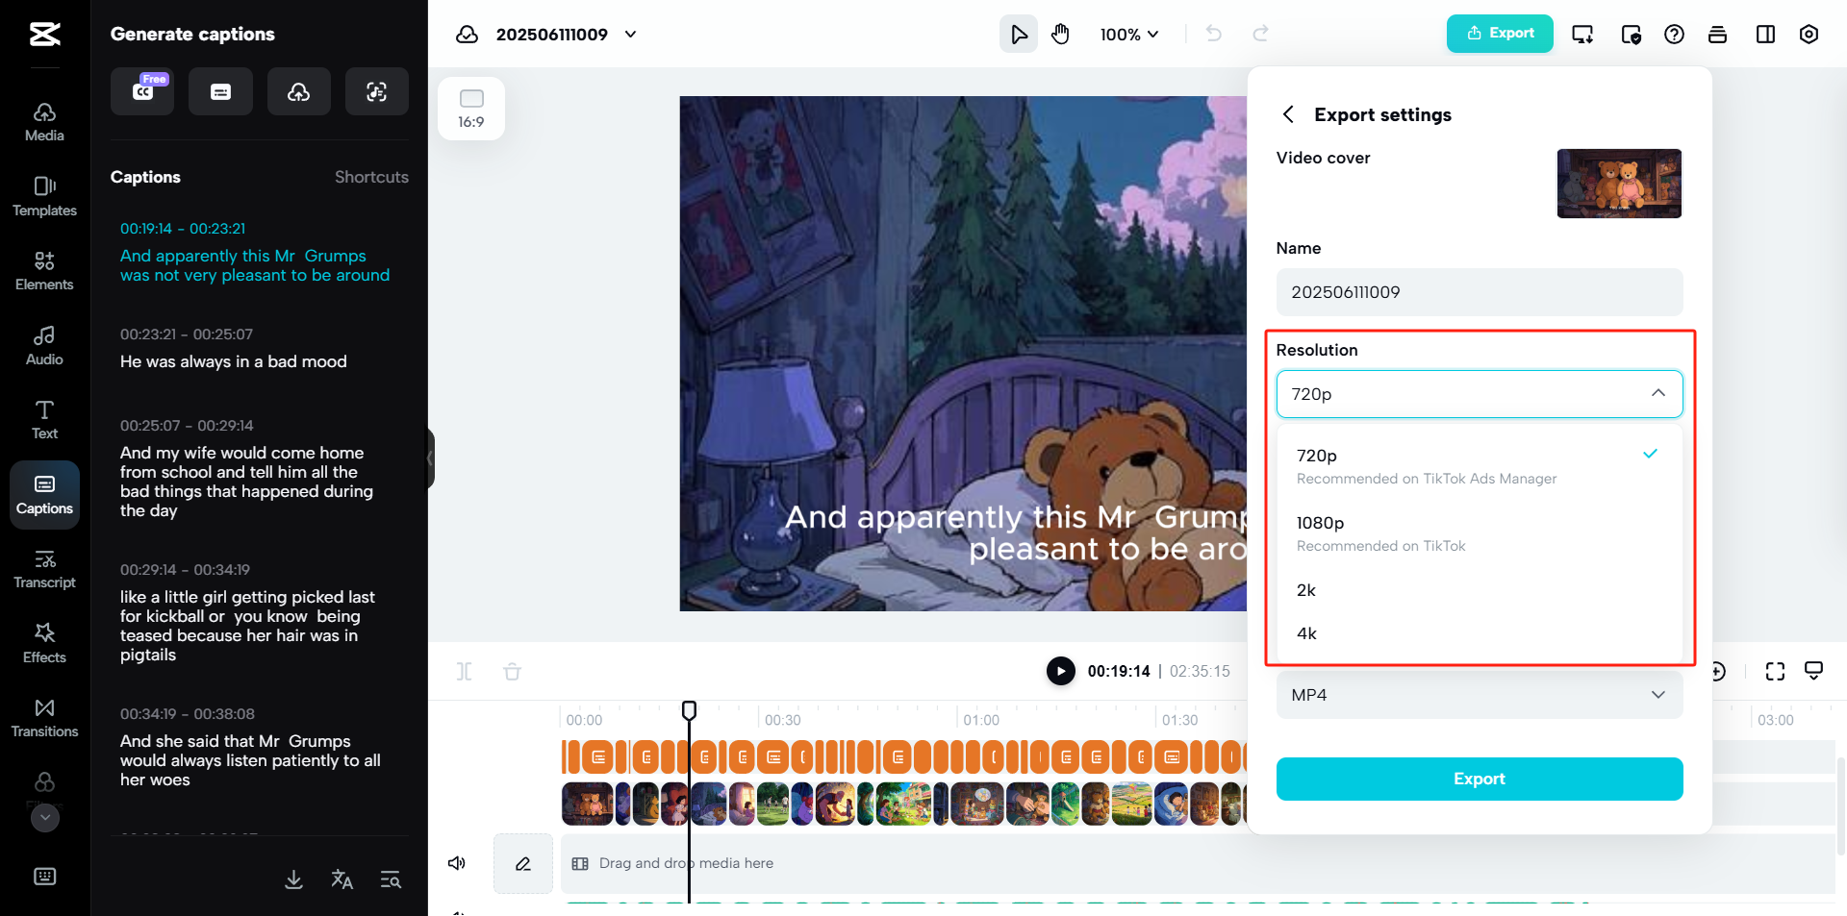Viewport: 1847px width, 916px height.
Task: Open cloud save status icon
Action: 467,35
